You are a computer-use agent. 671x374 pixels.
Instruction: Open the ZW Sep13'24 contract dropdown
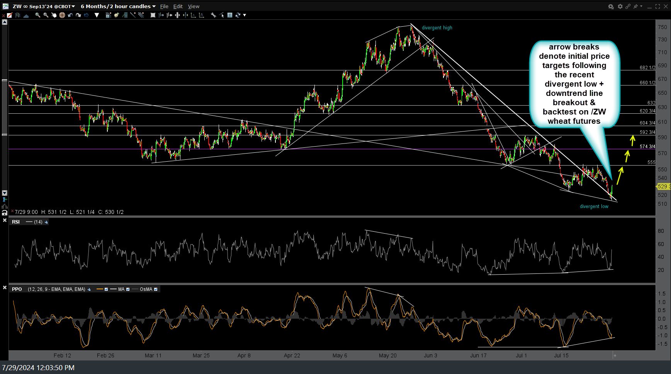(x=73, y=7)
